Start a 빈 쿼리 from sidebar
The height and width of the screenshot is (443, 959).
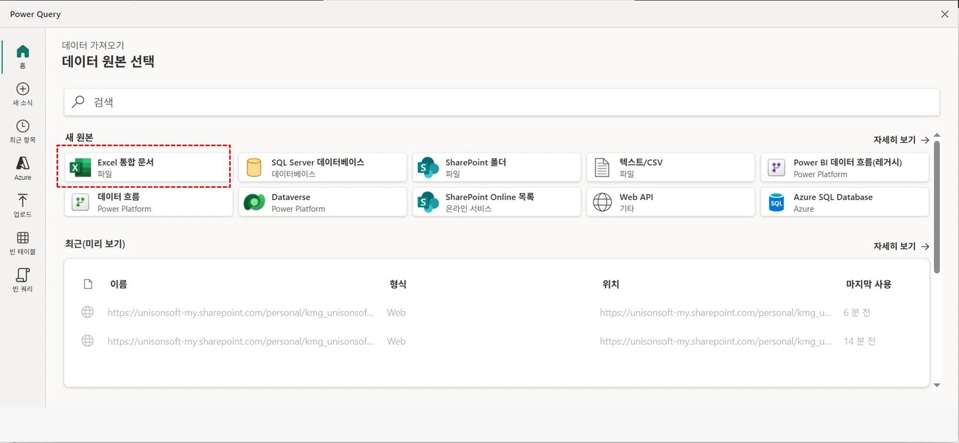point(23,280)
